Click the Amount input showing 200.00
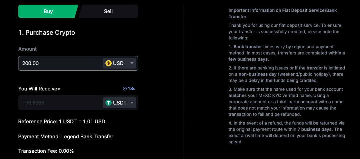This screenshot has width=360, height=159. (x=59, y=63)
